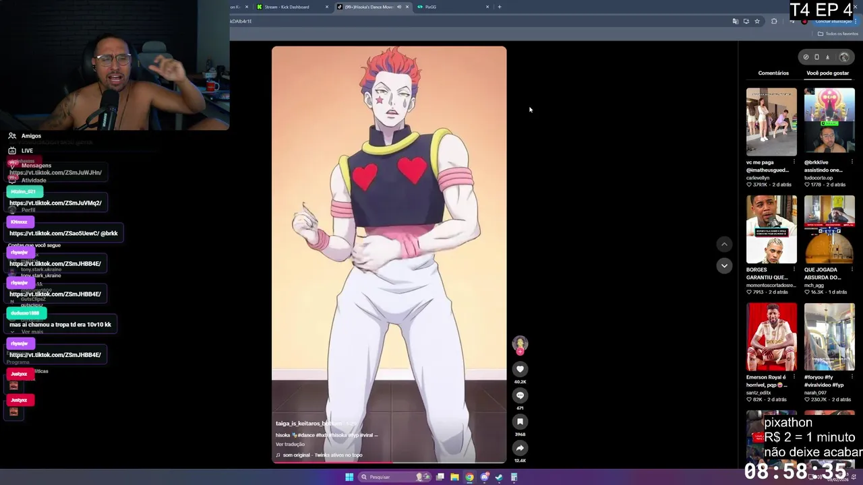Open options for #foryou #fy video
Viewport: 863px width, 485px height.
point(852,377)
